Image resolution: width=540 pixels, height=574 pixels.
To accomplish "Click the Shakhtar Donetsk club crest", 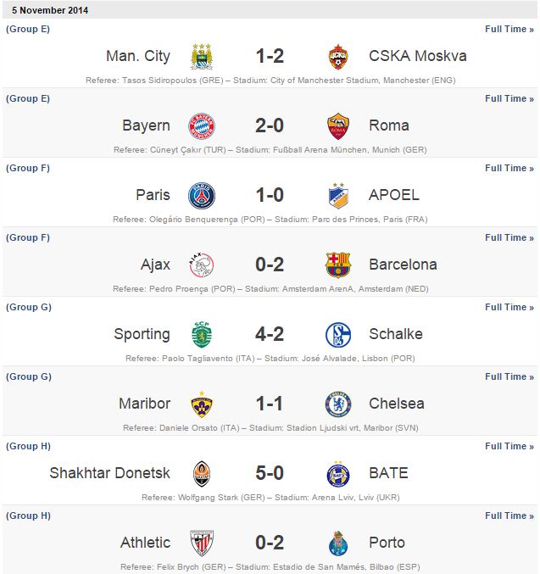I will pyautogui.click(x=202, y=474).
